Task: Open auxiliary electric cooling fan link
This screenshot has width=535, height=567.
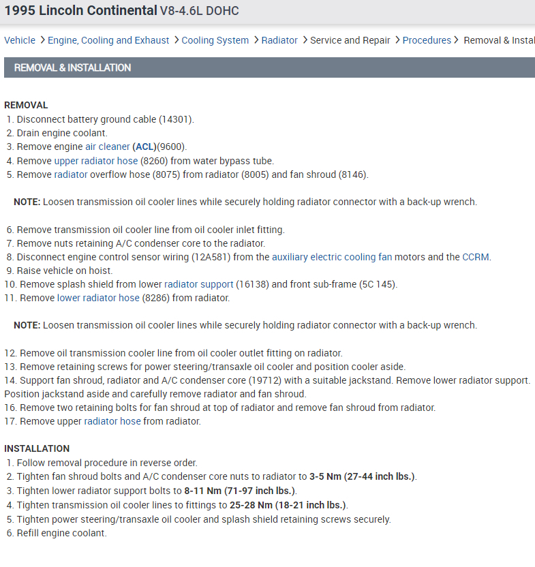Action: [x=332, y=257]
